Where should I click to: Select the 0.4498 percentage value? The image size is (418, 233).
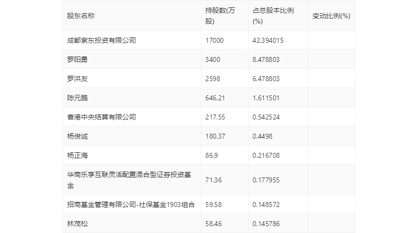[262, 136]
